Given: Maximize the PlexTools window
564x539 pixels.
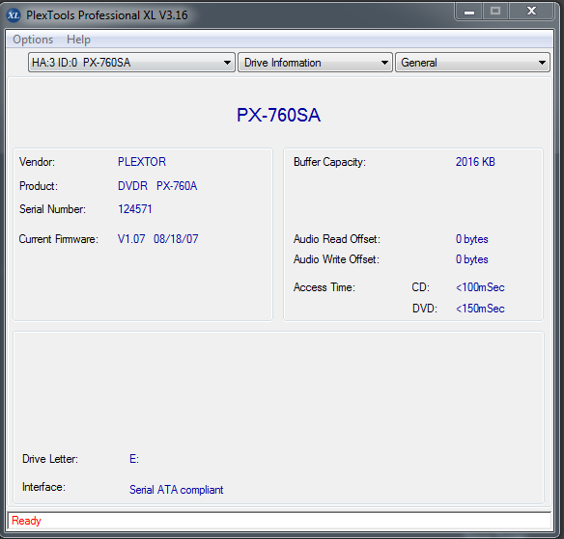Looking at the screenshot, I should 495,12.
